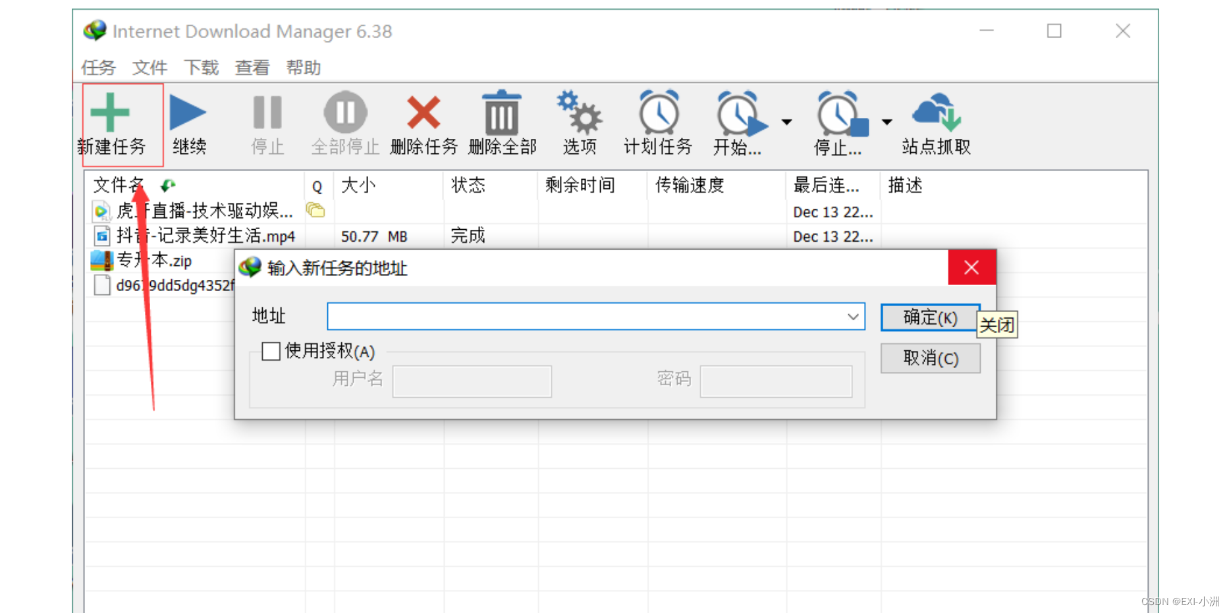Image resolution: width=1229 pixels, height=613 pixels.
Task: Maximize the Internet Download Manager window
Action: (x=1054, y=30)
